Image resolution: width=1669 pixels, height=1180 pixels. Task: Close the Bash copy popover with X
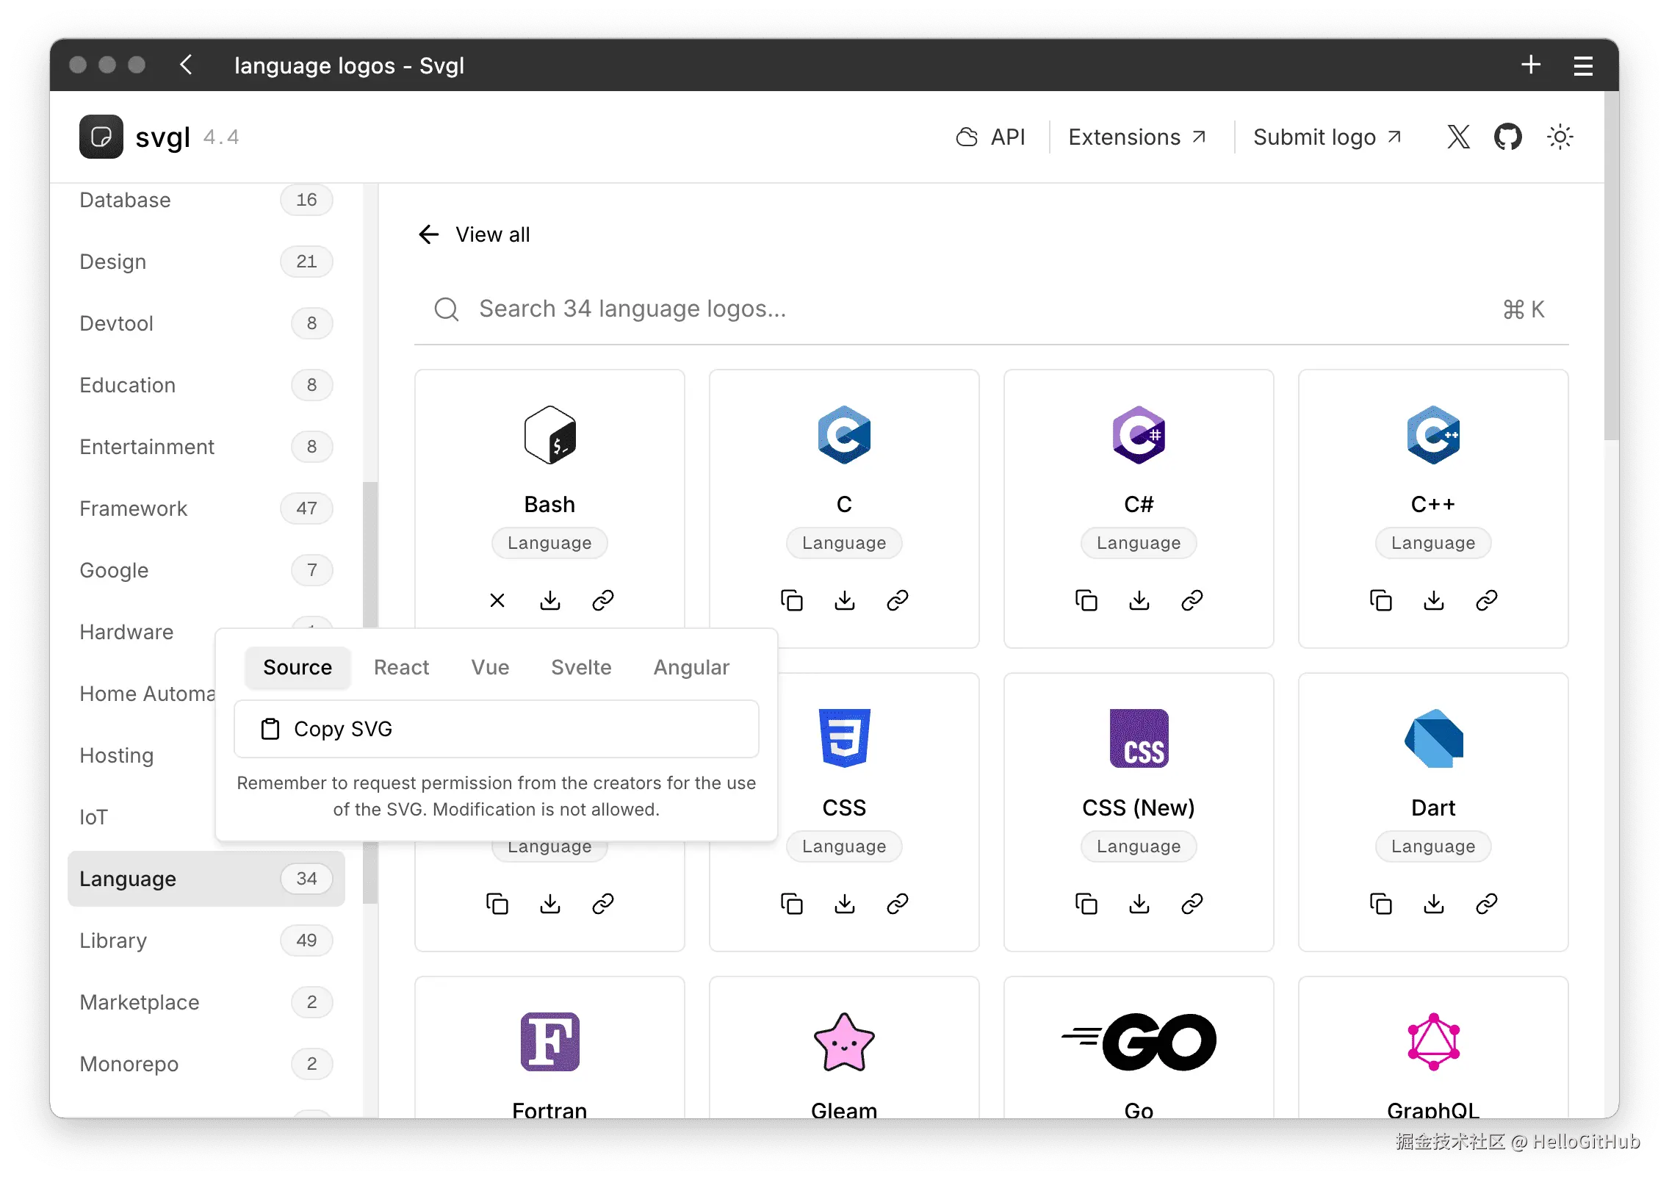coord(497,600)
